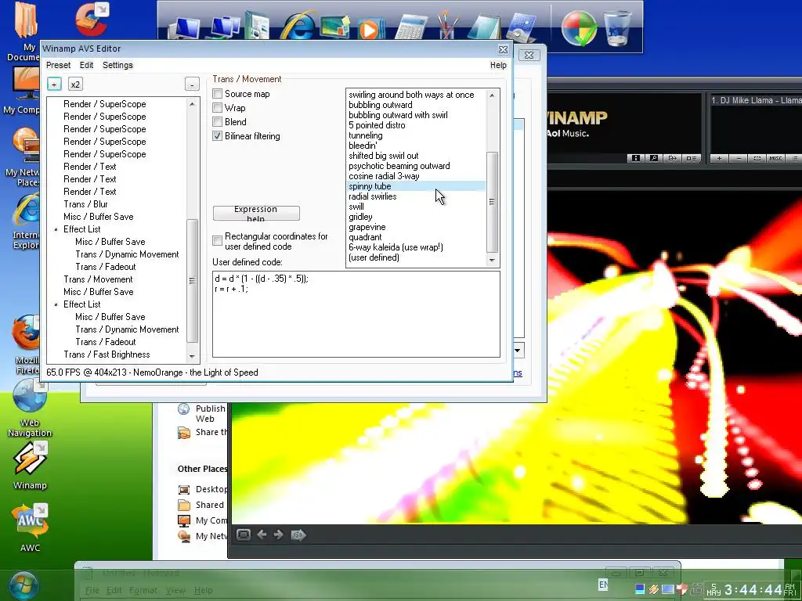Click movement preset list scroll up arrow
Viewport: 802px width, 601px height.
click(x=492, y=95)
